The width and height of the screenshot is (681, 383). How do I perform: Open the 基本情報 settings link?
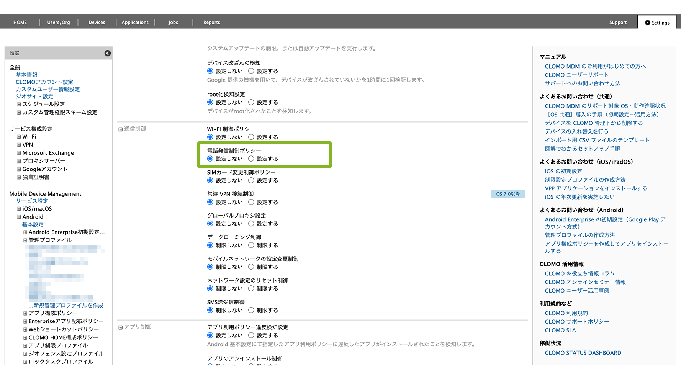point(26,75)
